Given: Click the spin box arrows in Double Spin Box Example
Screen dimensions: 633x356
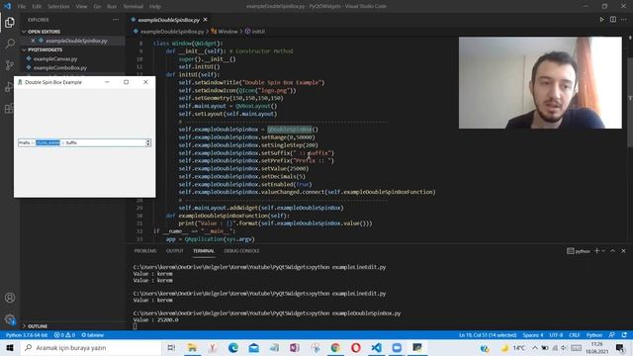Looking at the screenshot, I should click(x=148, y=142).
